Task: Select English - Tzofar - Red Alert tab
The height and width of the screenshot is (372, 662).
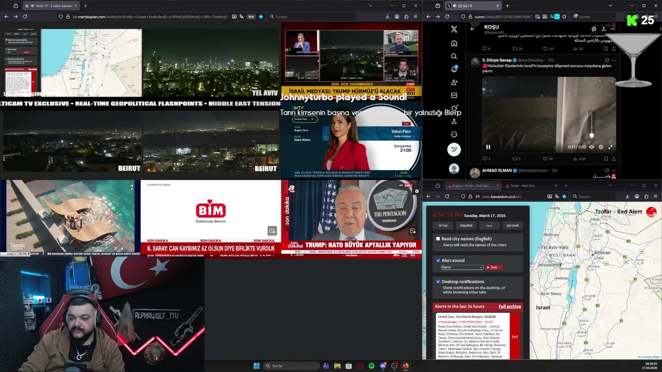Action: pyautogui.click(x=473, y=185)
